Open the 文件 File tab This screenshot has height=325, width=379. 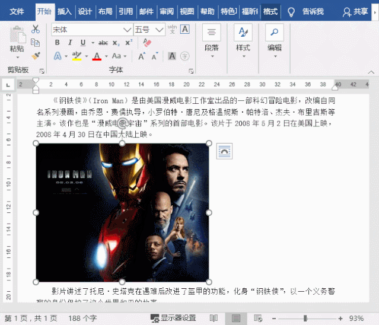point(17,12)
